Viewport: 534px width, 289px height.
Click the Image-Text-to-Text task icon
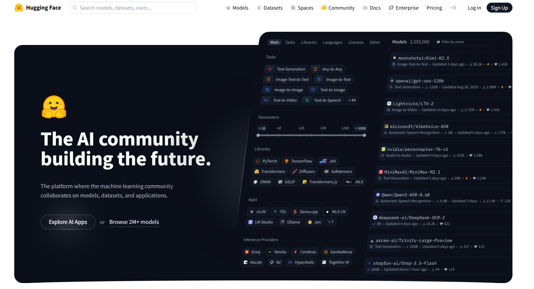269,80
